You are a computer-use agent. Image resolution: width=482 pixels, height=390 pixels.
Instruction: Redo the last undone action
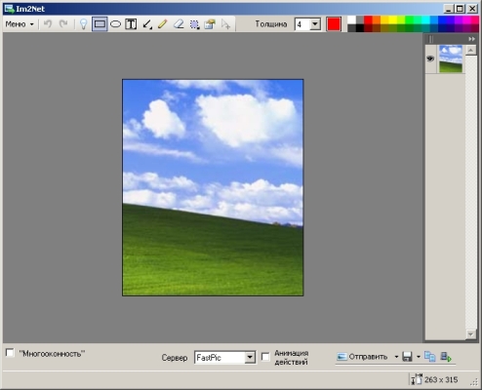(63, 24)
